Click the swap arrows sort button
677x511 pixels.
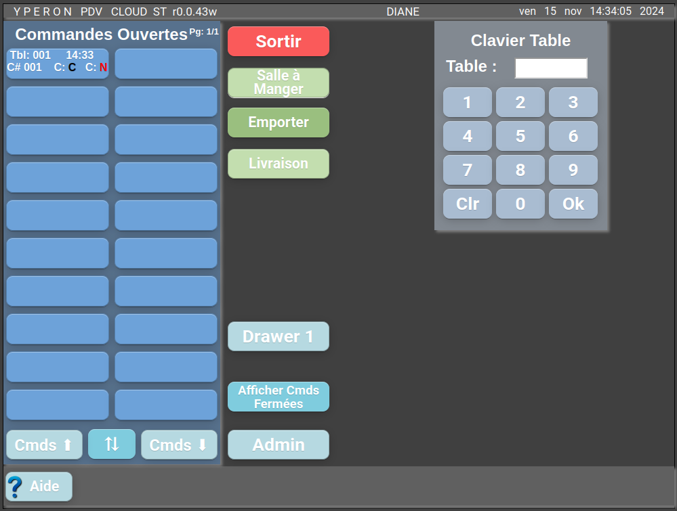tap(112, 444)
